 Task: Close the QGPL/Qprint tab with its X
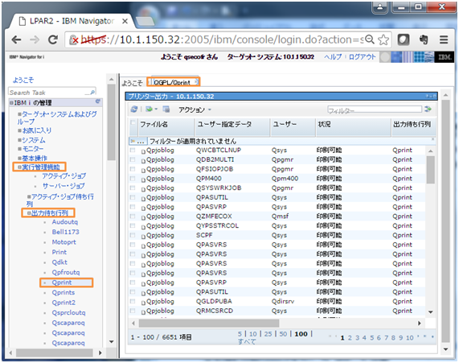[x=196, y=82]
